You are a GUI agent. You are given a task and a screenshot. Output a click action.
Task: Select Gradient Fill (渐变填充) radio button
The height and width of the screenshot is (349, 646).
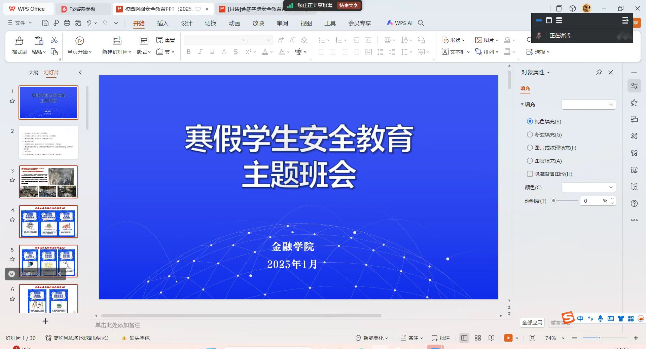coord(530,134)
